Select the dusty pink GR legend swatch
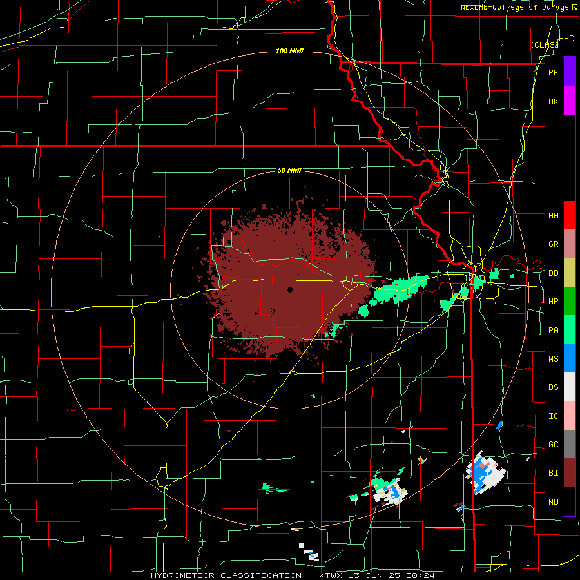Image resolution: width=580 pixels, height=580 pixels. (x=569, y=244)
